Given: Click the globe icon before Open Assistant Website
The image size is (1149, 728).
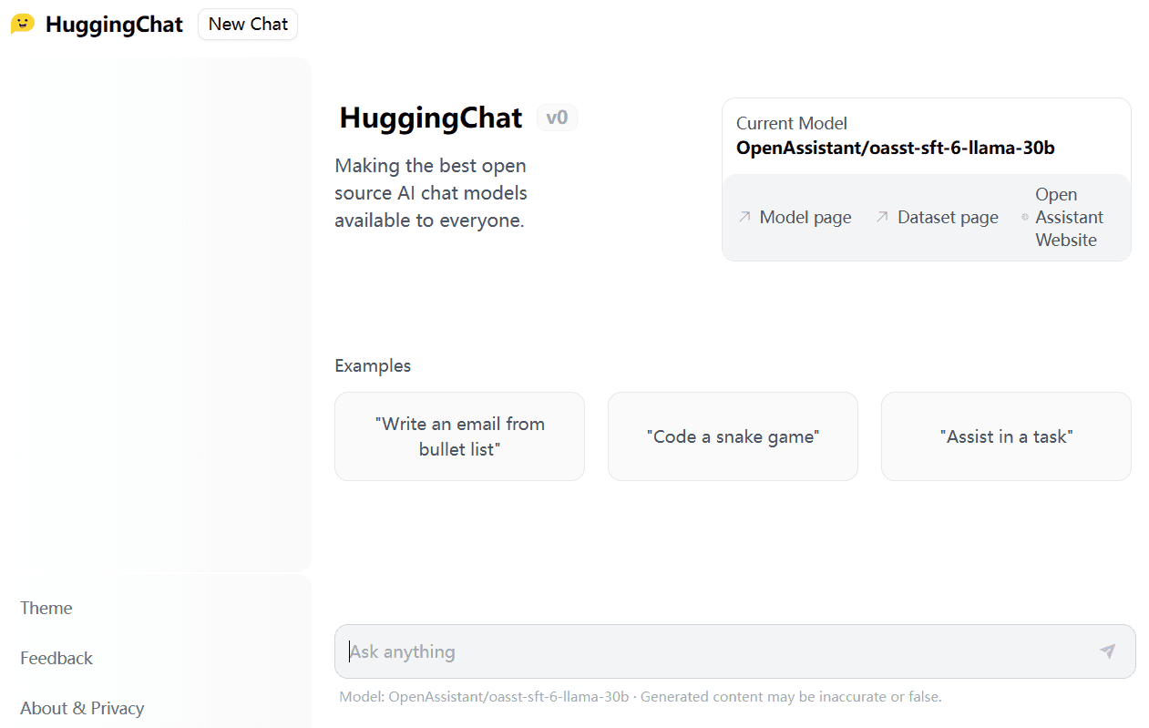Looking at the screenshot, I should [x=1024, y=217].
